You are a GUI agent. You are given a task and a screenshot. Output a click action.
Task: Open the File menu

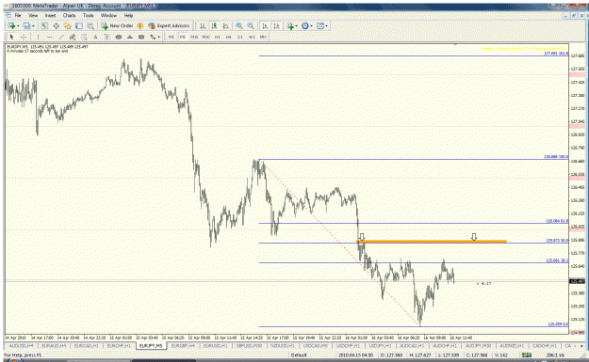(x=18, y=15)
